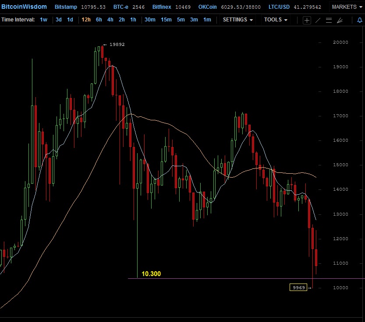This screenshot has height=322, width=365.
Task: Select the fan lines drawing tool
Action: (x=340, y=21)
